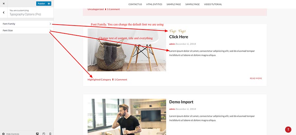Open the Contact Us menu item
The width and height of the screenshot is (296, 135).
135,4
